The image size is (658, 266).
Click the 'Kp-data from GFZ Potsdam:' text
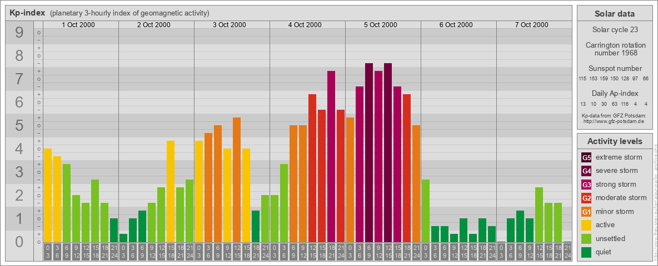pyautogui.click(x=614, y=115)
